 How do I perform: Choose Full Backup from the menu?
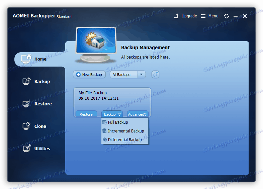click(125, 122)
